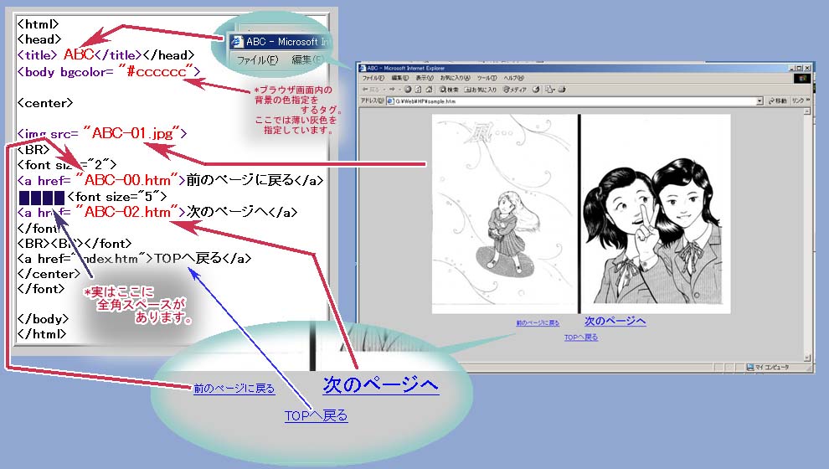Viewport: 829px width, 469px height.
Task: Click the <center> line in the HTML source
Action: tap(45, 102)
